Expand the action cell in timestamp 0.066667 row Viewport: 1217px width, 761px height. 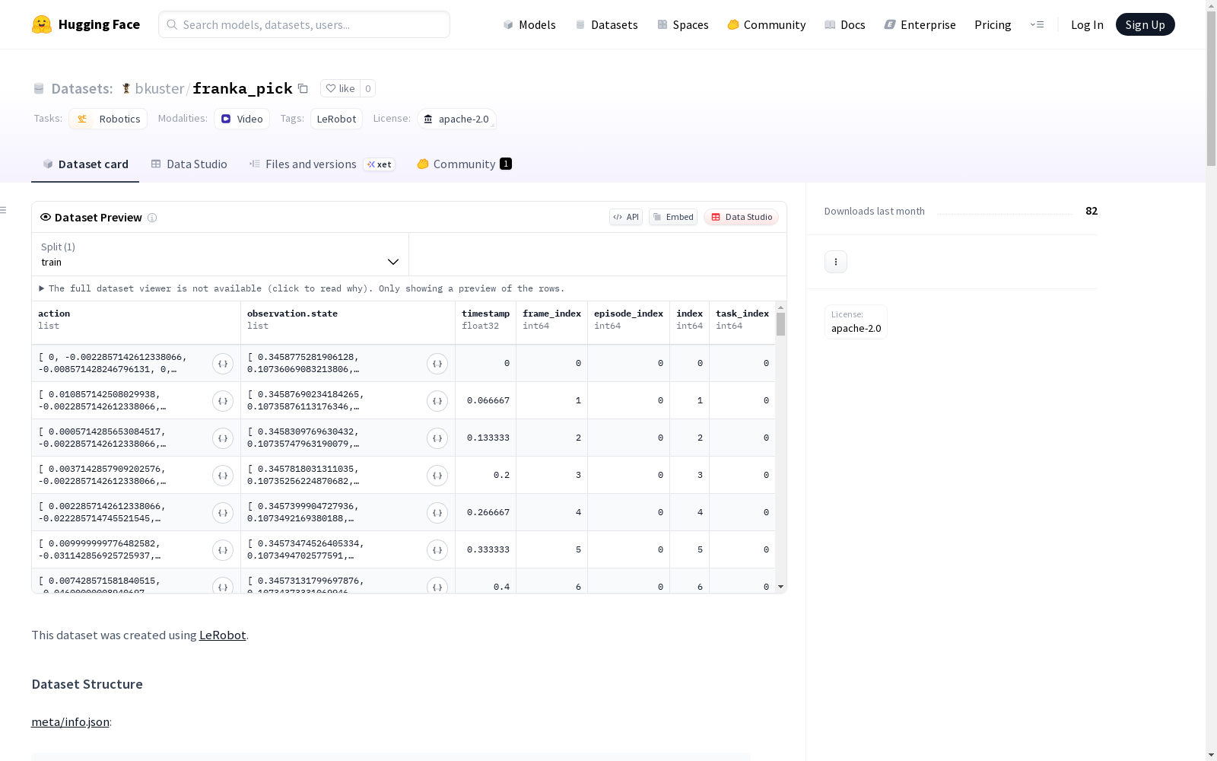coord(223,401)
